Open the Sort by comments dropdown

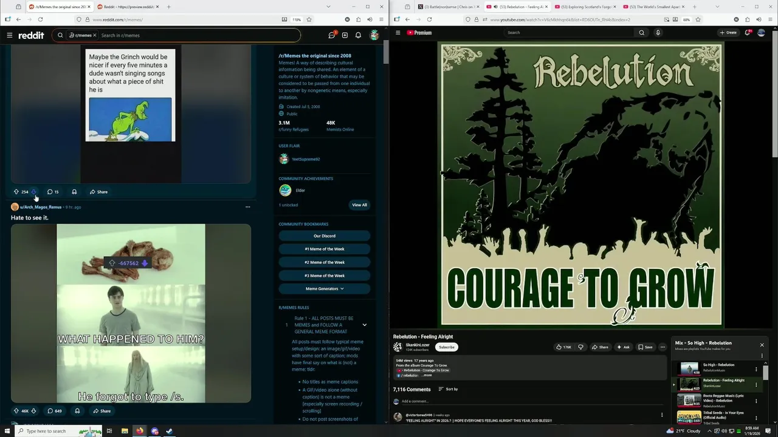448,389
